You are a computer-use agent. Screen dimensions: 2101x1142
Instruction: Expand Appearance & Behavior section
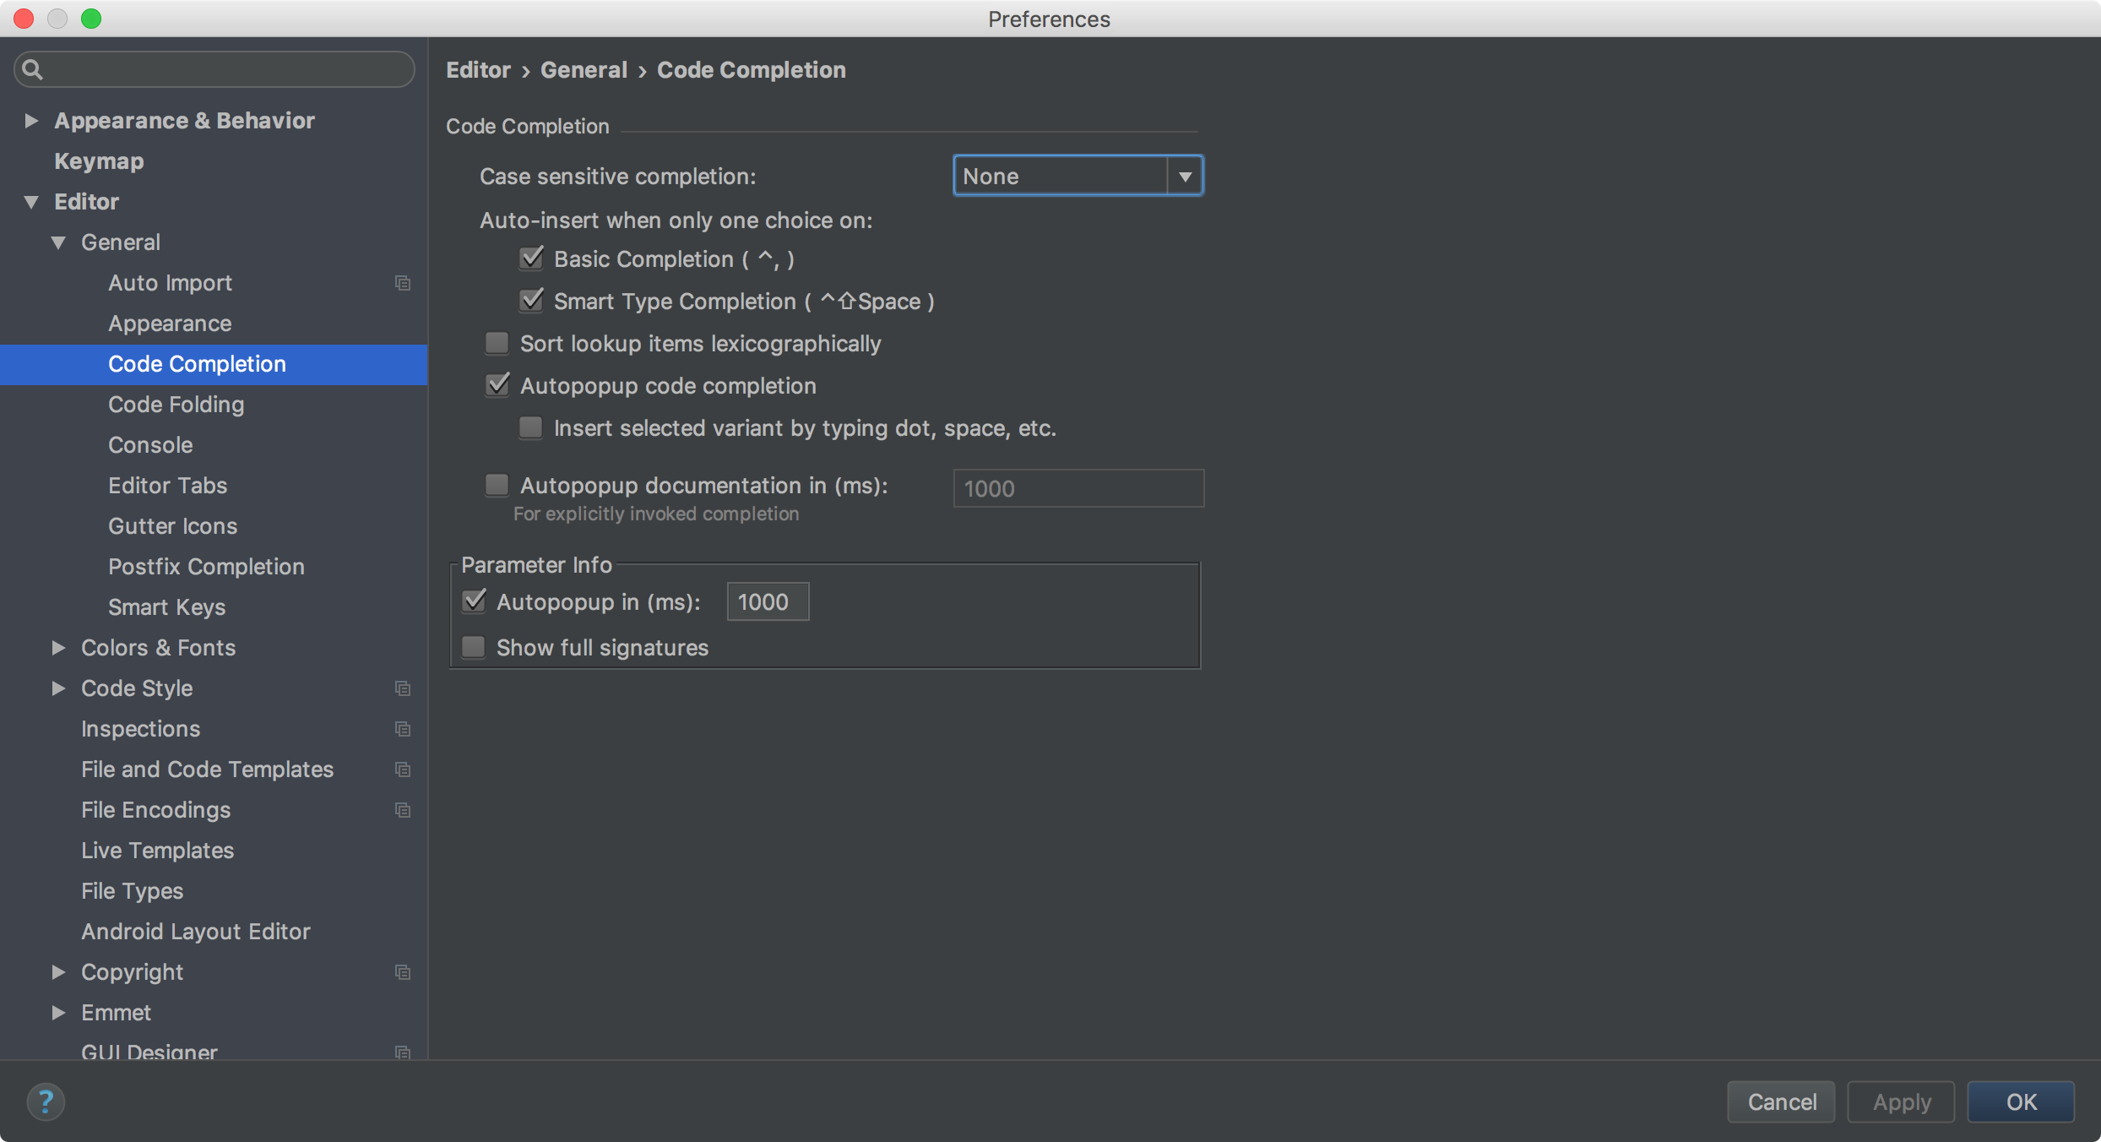[x=32, y=121]
